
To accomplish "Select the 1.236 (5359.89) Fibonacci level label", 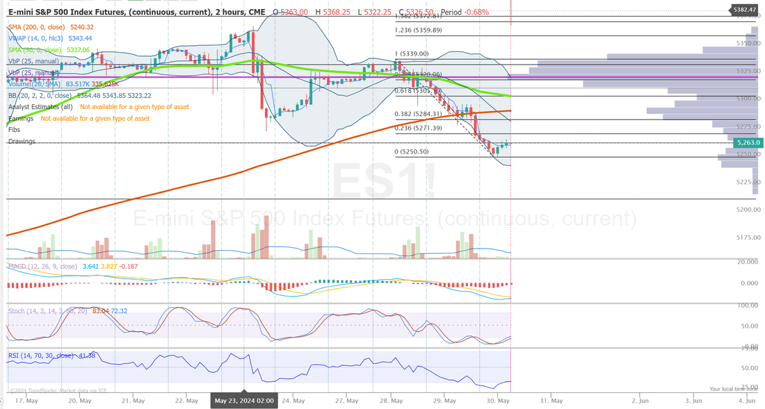I will click(418, 31).
